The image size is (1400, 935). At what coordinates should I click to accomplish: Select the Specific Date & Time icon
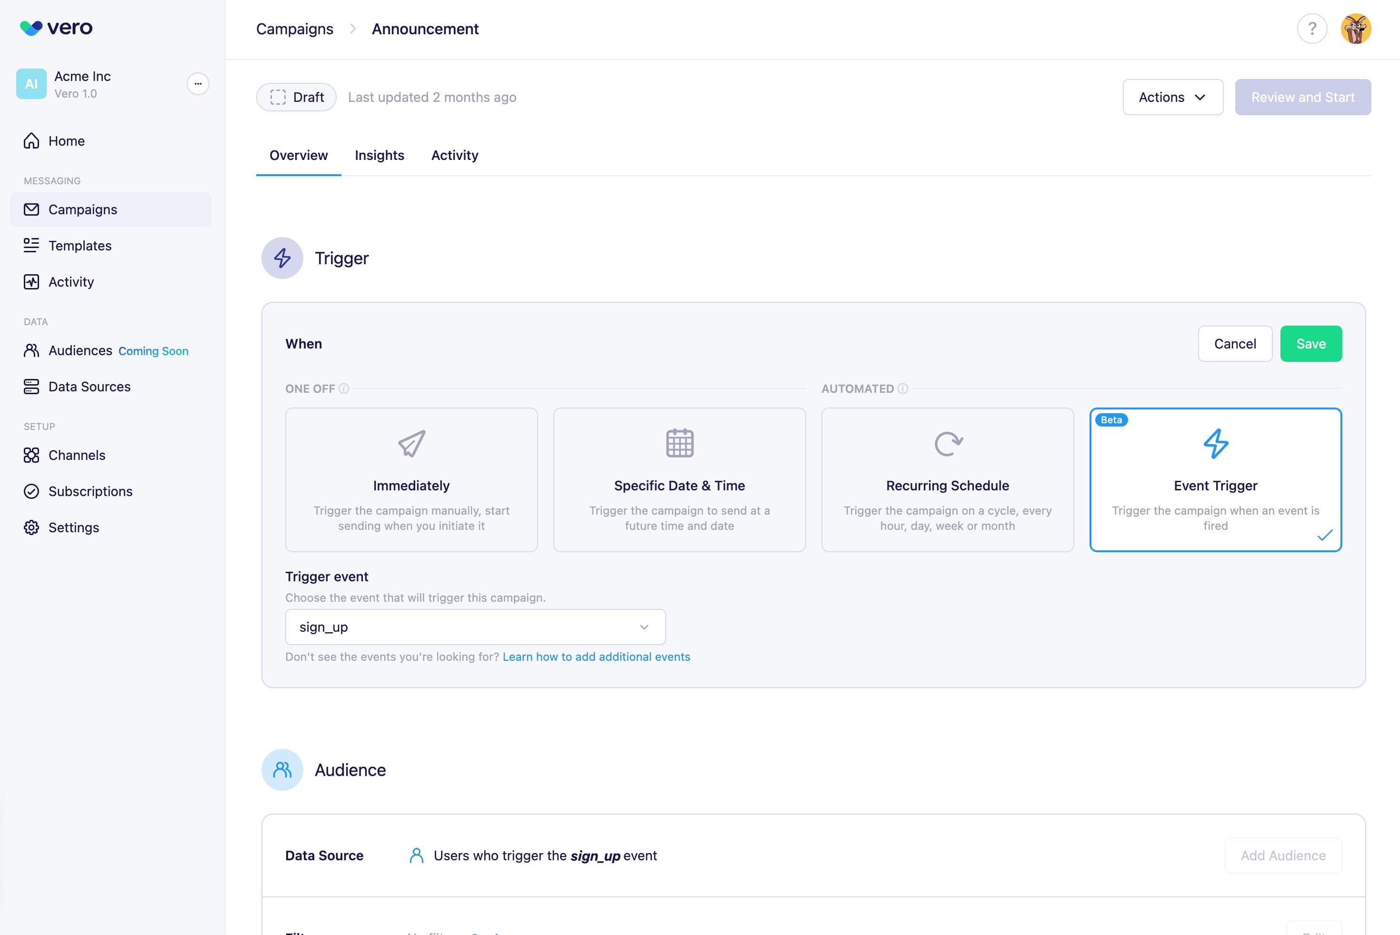[x=679, y=442]
